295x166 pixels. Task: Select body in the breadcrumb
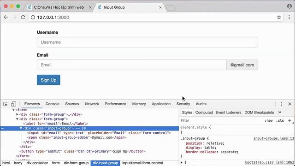[x=18, y=163]
